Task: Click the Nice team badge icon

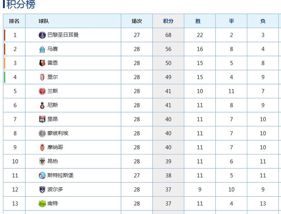Action: point(42,105)
